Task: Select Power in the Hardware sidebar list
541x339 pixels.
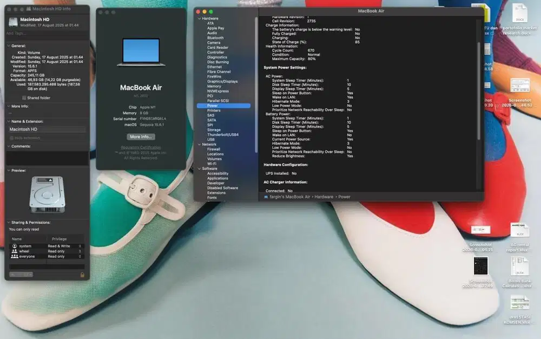Action: pyautogui.click(x=223, y=106)
